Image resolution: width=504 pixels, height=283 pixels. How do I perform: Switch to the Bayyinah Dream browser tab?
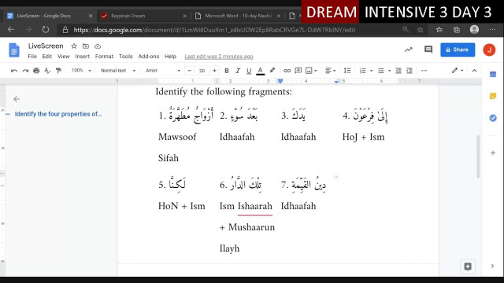coord(143,16)
